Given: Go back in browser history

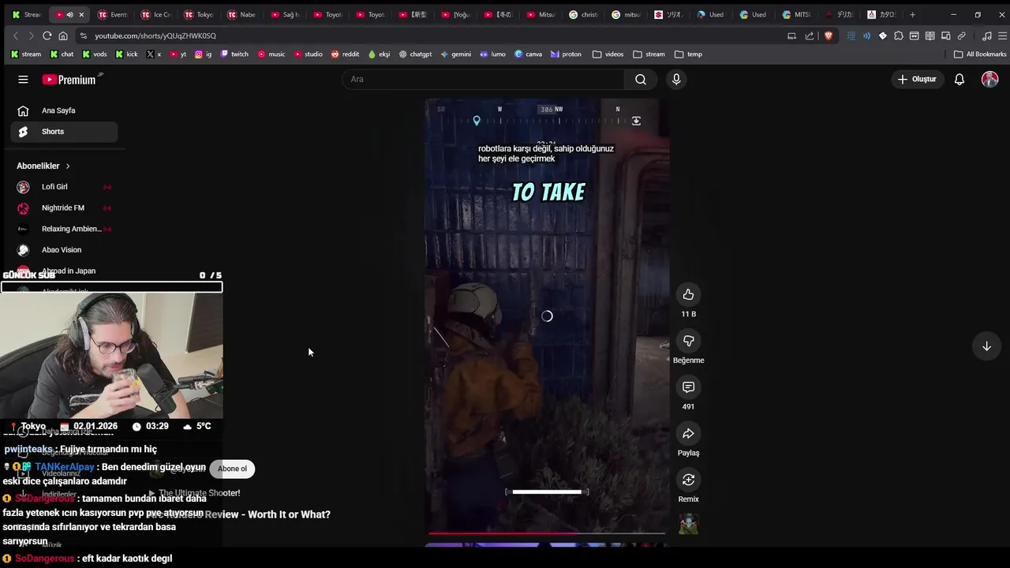Looking at the screenshot, I should coord(16,35).
